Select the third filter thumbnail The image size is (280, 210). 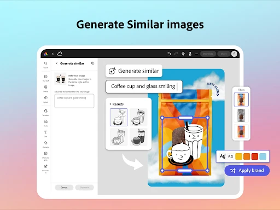tap(241, 131)
